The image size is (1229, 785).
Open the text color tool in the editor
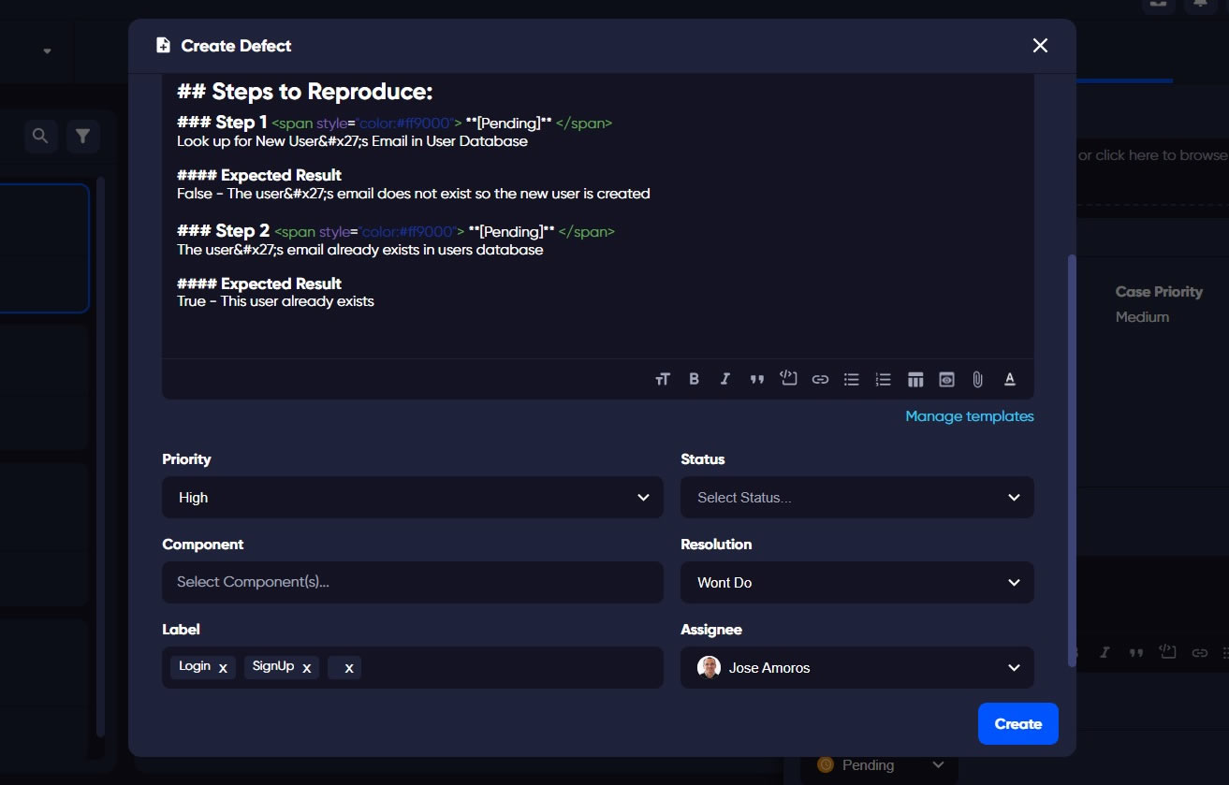click(1010, 379)
